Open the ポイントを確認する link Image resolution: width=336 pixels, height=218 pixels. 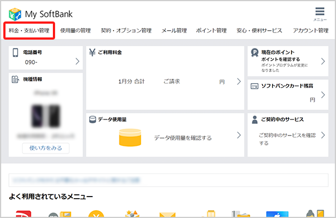tap(280, 59)
